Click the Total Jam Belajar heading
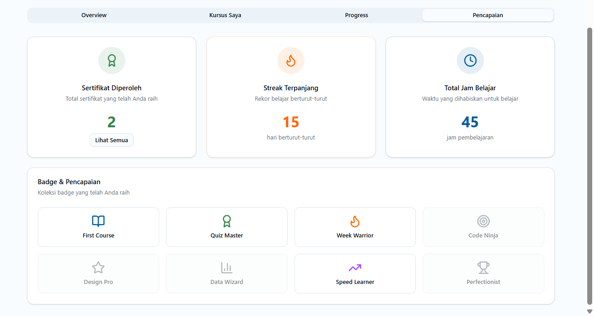 pyautogui.click(x=470, y=88)
